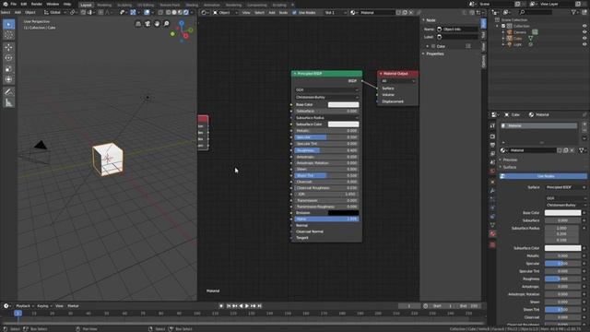The image size is (590, 332).
Task: Activate the Scale tool
Action: 8,69
